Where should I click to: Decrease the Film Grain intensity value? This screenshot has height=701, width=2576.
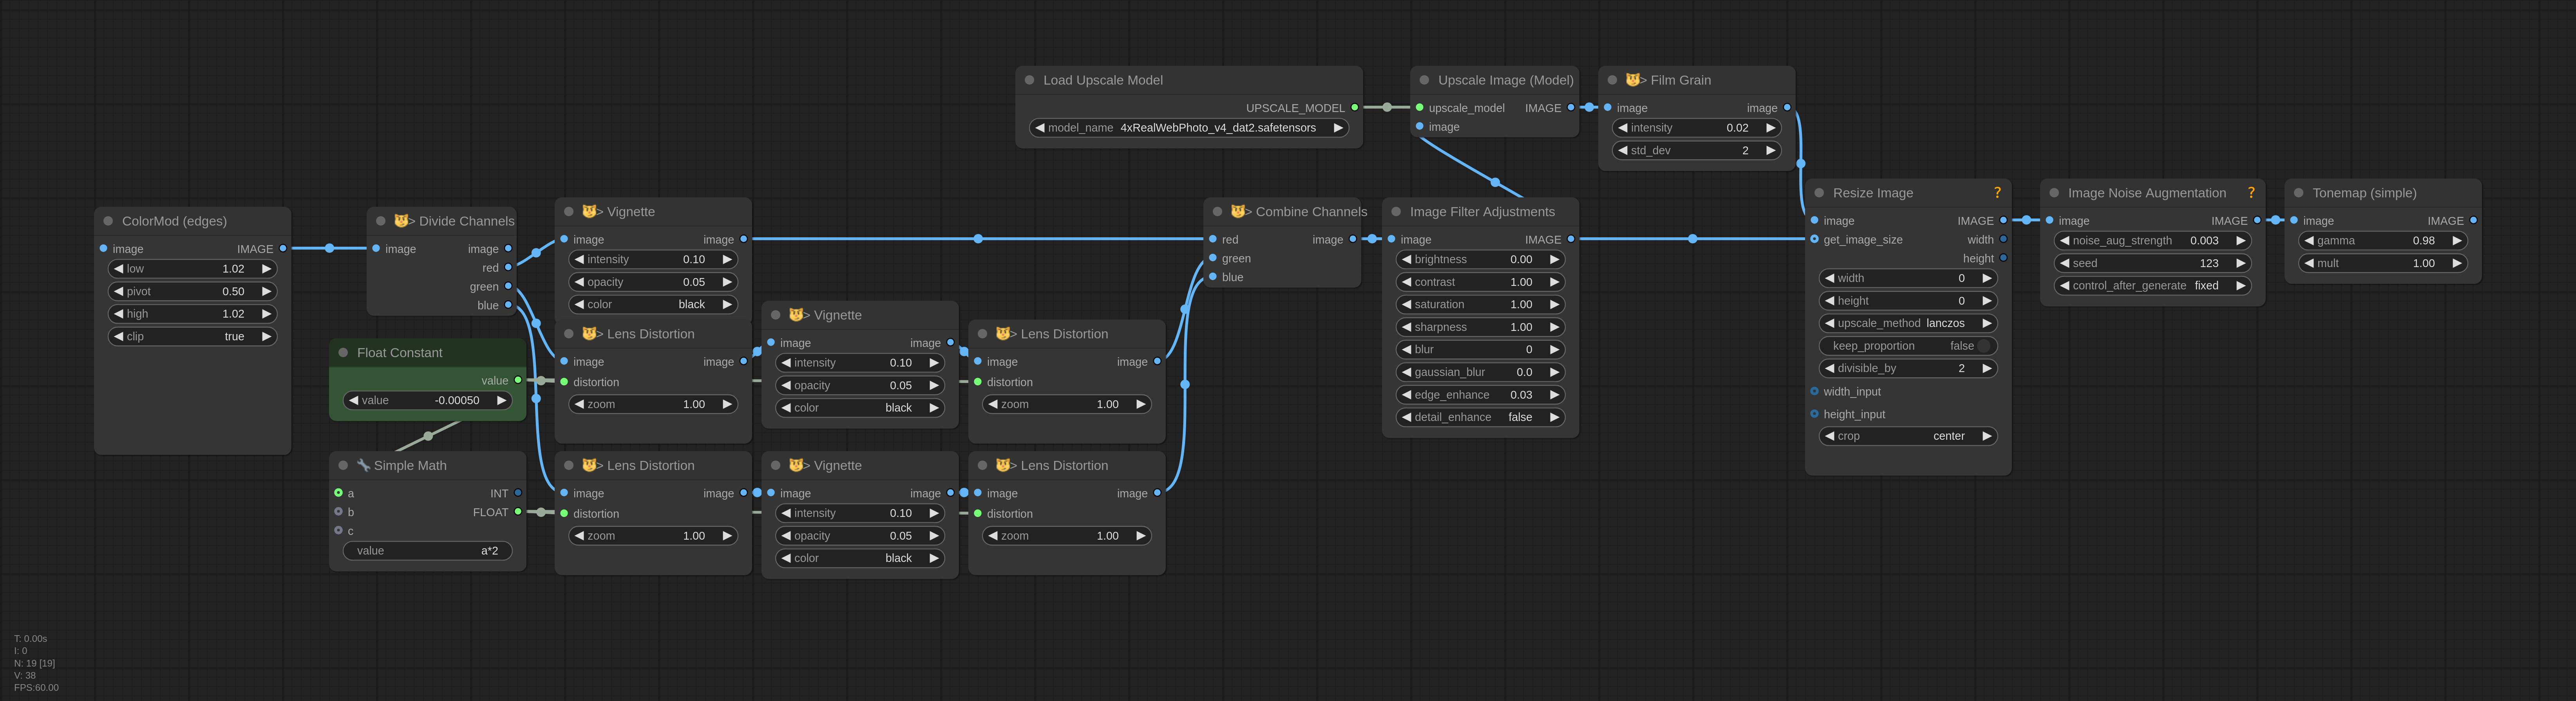[x=1623, y=128]
